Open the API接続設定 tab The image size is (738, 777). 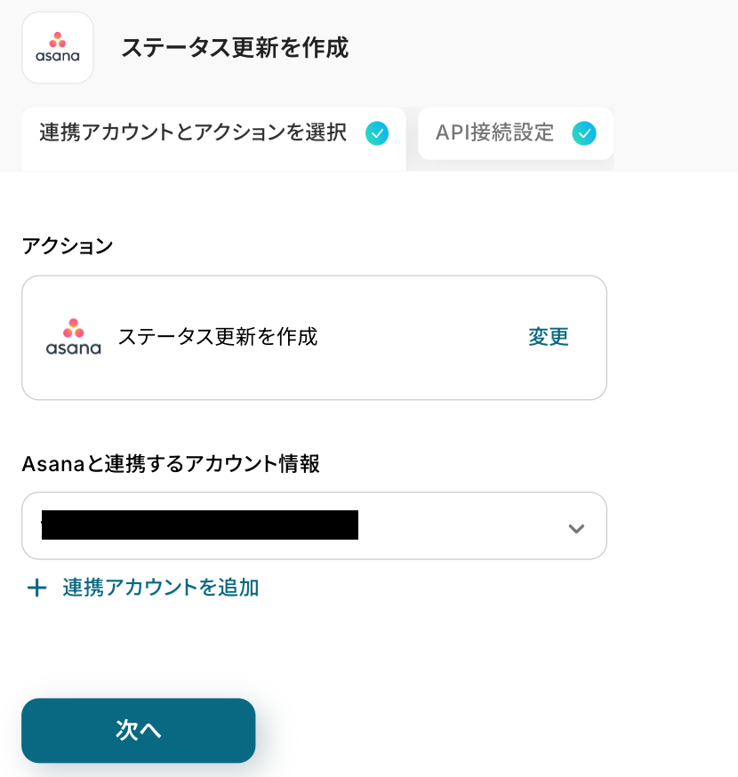pyautogui.click(x=494, y=133)
